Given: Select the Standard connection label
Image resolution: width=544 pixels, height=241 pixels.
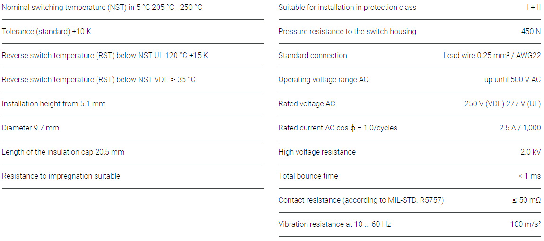Looking at the screenshot, I should (313, 56).
